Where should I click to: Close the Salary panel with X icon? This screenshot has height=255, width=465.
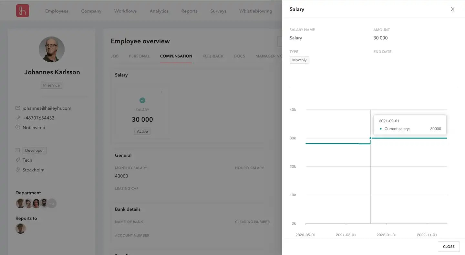coord(452,9)
